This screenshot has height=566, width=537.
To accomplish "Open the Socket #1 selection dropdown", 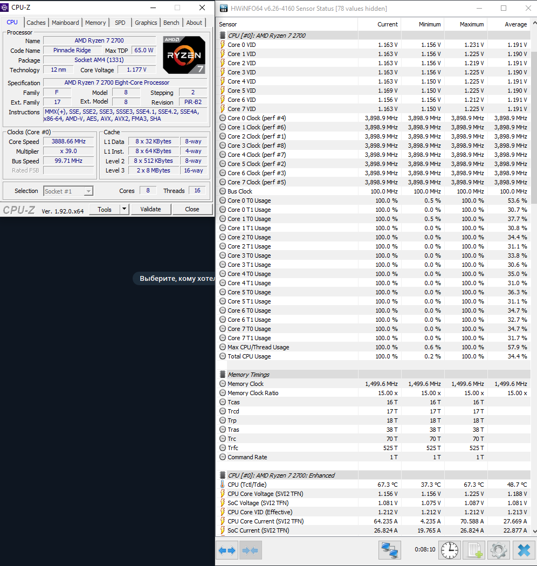I will (88, 191).
